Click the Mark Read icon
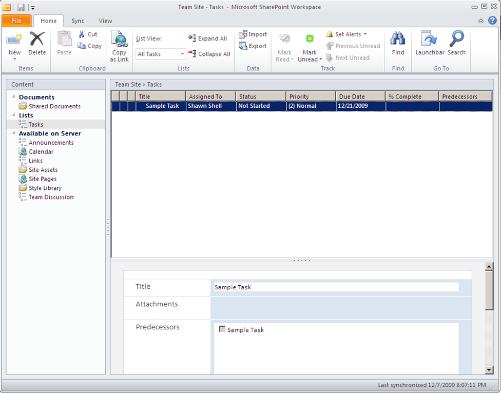This screenshot has height=394, width=501. point(284,39)
